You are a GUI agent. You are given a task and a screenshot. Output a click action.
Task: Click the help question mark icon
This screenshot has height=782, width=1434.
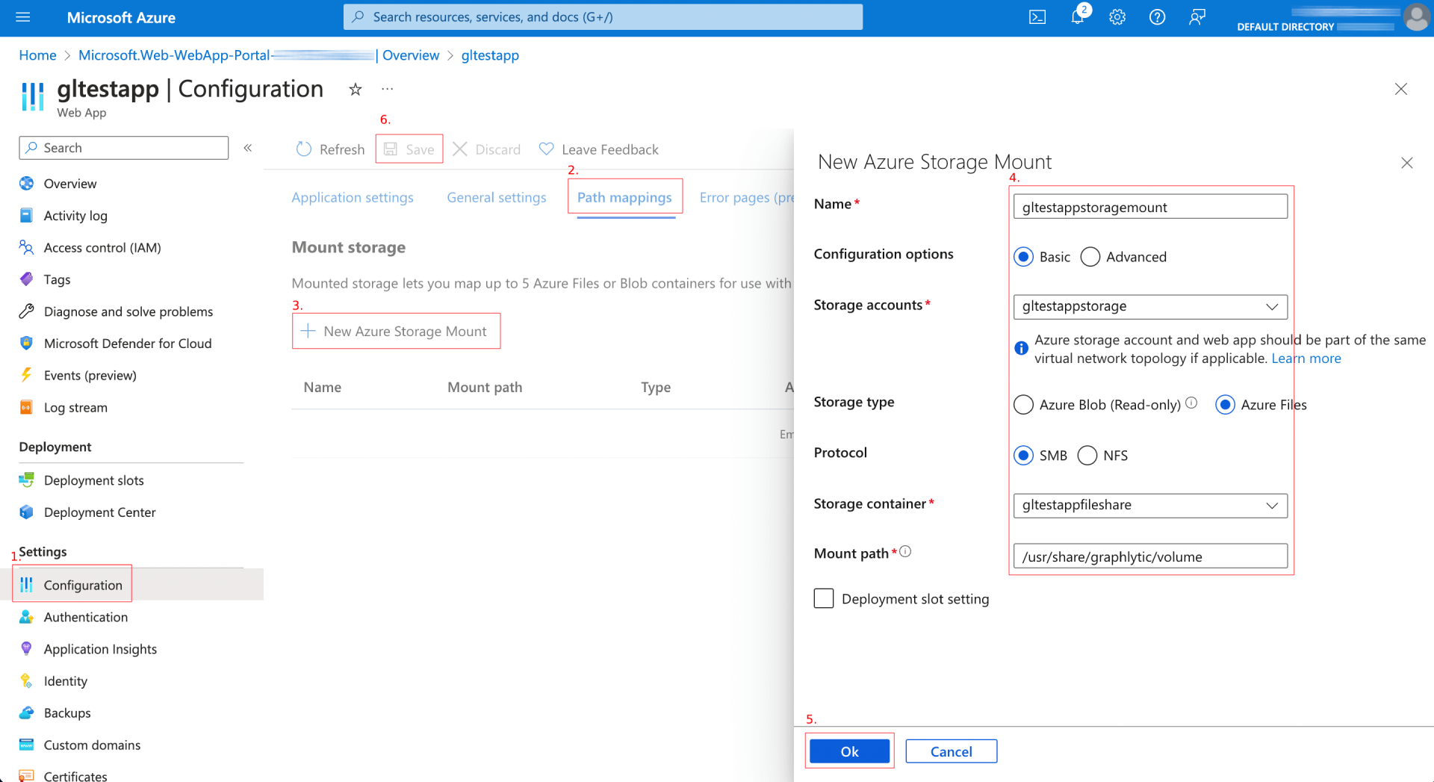pos(1157,17)
